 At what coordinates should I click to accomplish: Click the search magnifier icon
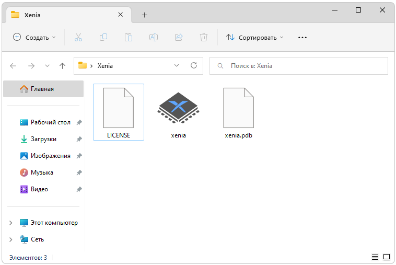coord(220,66)
